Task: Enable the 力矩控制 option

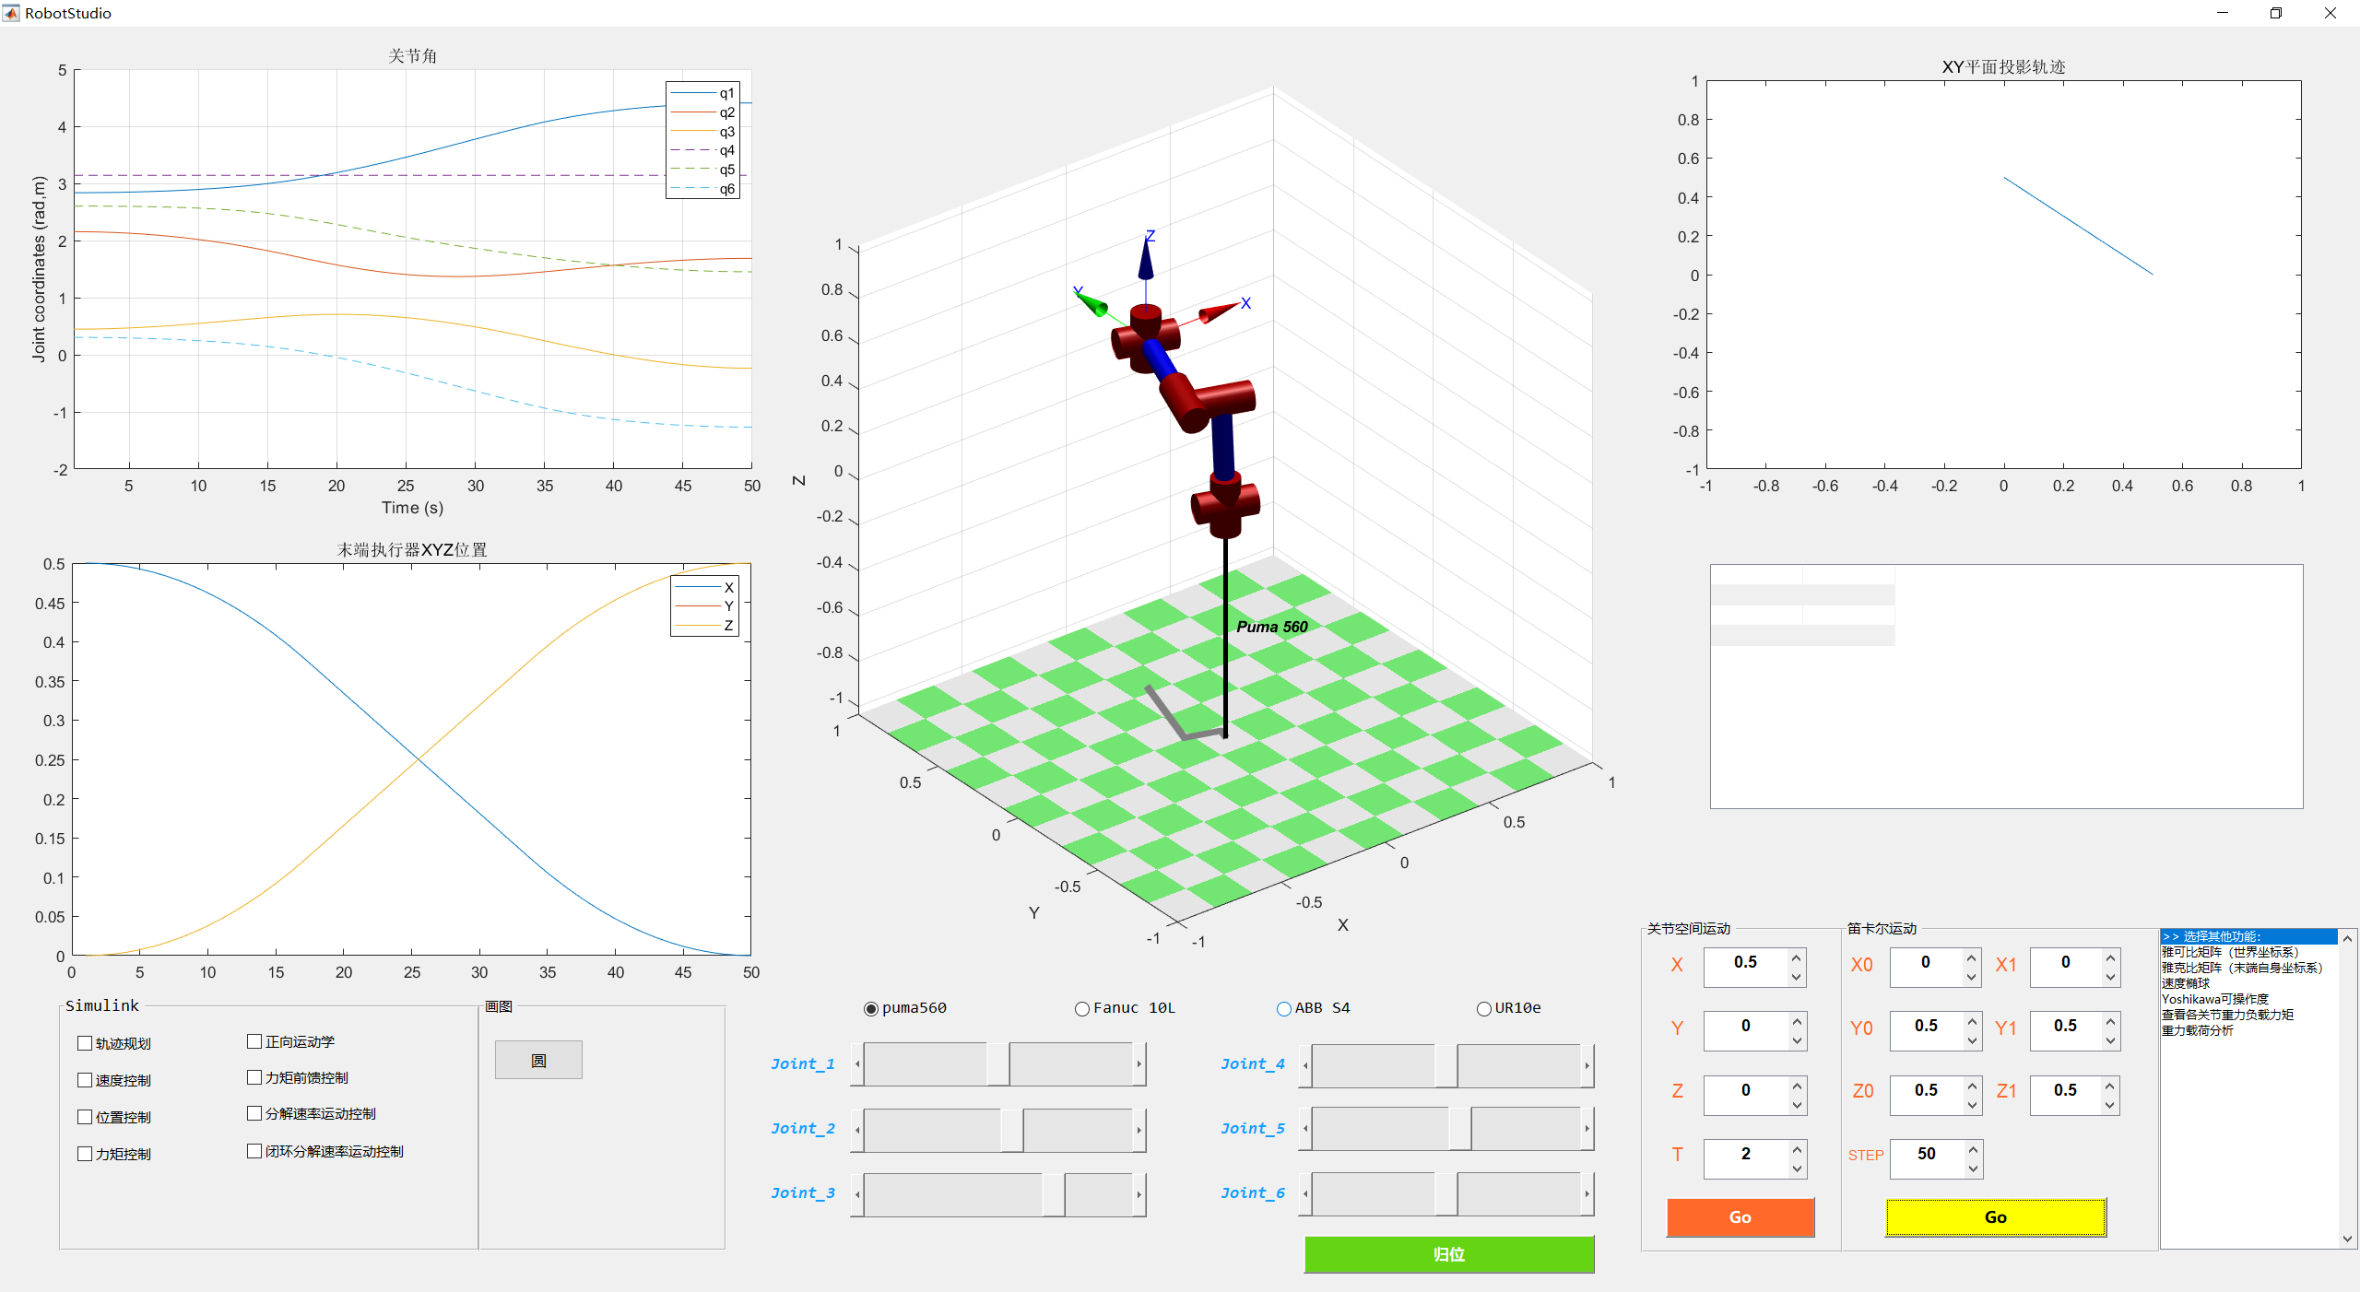Action: (84, 1152)
